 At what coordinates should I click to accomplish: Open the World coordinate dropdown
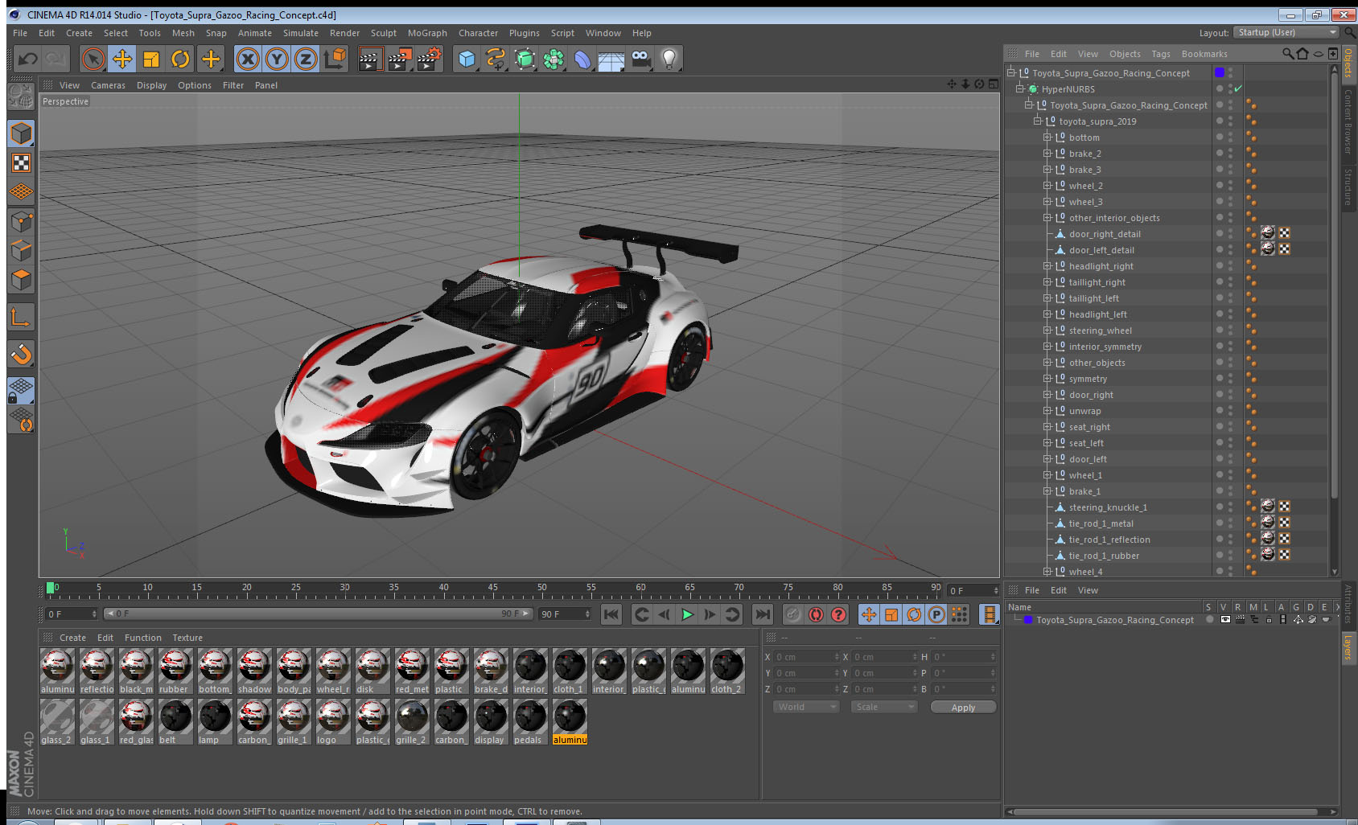click(807, 707)
